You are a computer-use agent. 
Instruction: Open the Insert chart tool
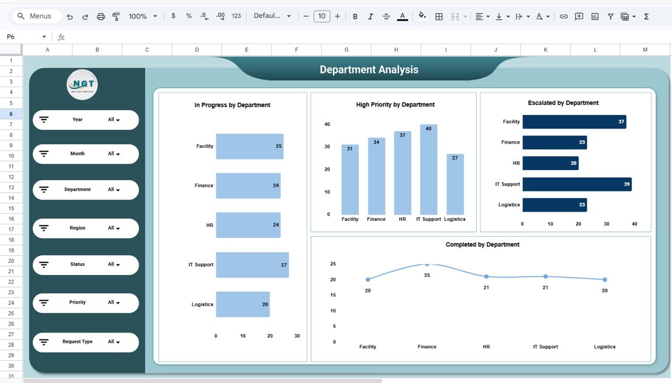pyautogui.click(x=594, y=16)
